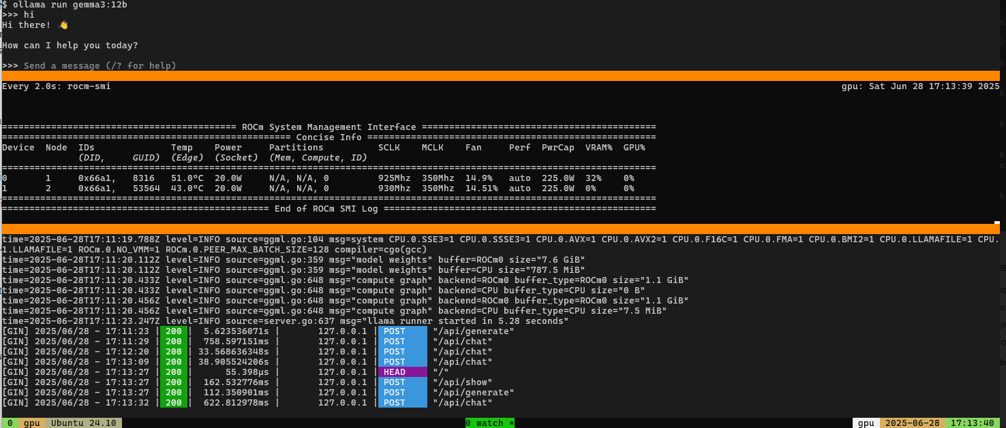Image resolution: width=1006 pixels, height=428 pixels.
Task: Click the GUID value 8316
Action: tap(144, 178)
